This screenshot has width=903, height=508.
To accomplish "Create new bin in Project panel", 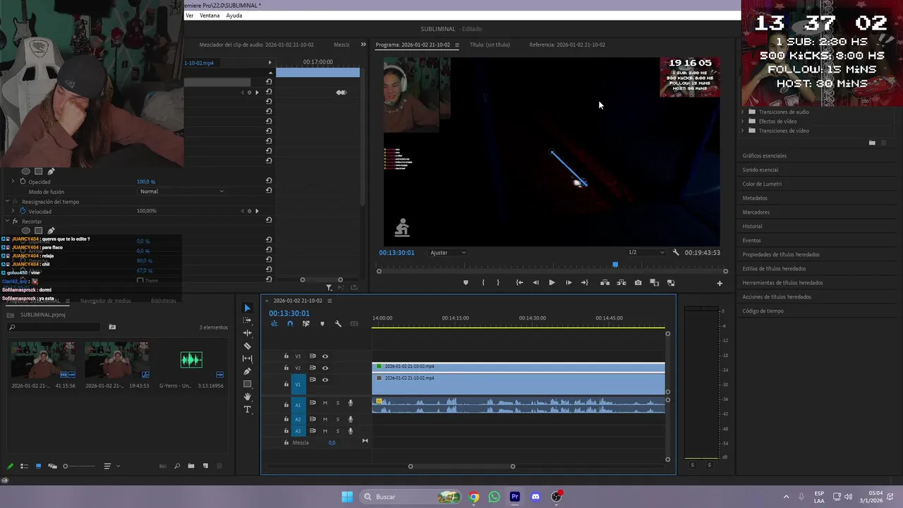I will (x=191, y=466).
